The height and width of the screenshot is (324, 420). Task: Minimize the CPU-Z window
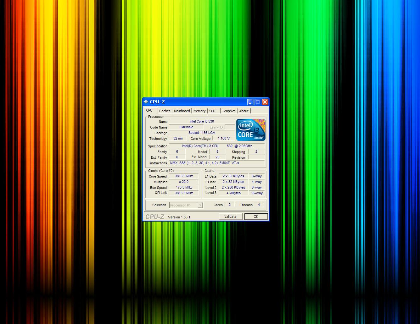(250, 102)
